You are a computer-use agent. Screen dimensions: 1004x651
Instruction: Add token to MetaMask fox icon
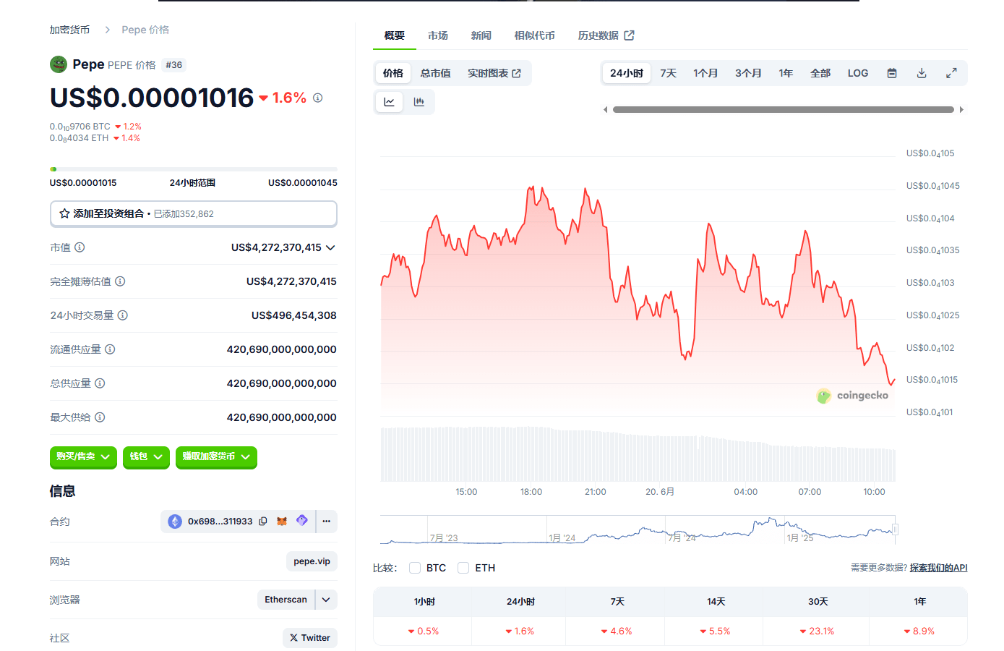pos(282,521)
